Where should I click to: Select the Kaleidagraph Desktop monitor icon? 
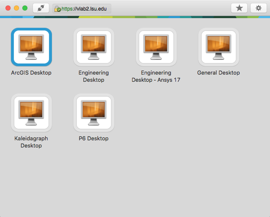(31, 113)
